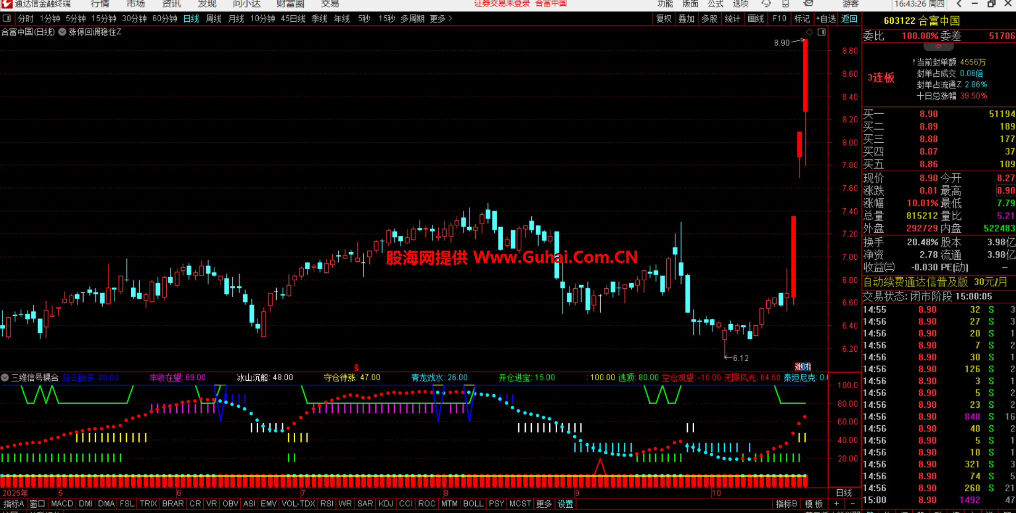Click the minus zoom-out button
The width and height of the screenshot is (1016, 513).
click(852, 504)
